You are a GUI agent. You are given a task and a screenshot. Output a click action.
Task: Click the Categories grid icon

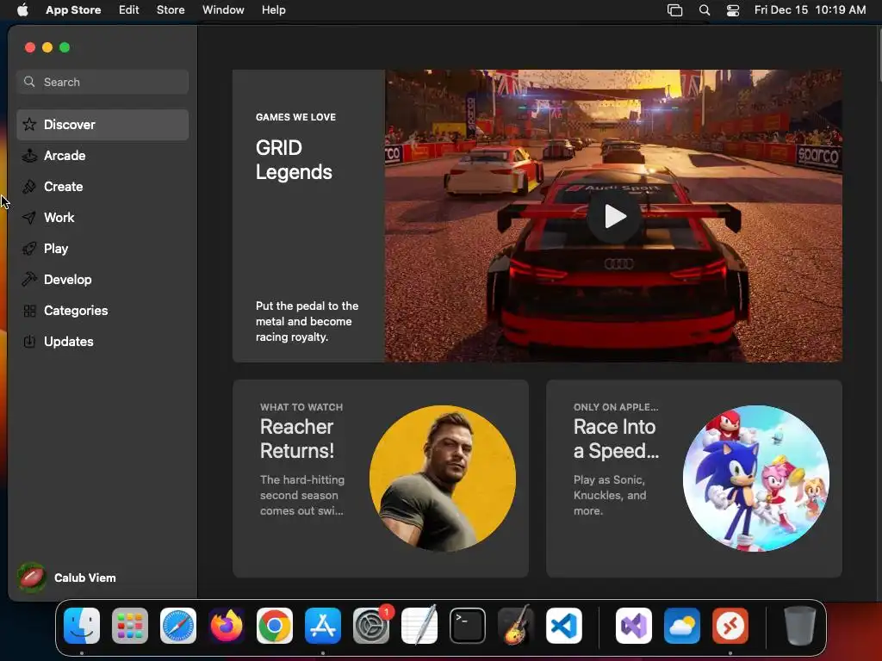tap(29, 310)
